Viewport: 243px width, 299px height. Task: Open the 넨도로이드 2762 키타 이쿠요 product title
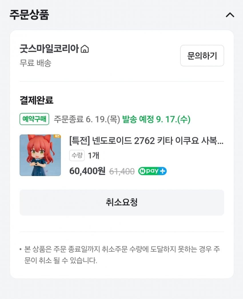[x=146, y=141]
